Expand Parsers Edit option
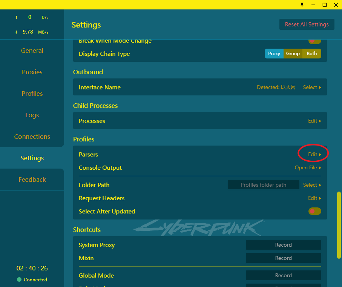 pos(314,154)
